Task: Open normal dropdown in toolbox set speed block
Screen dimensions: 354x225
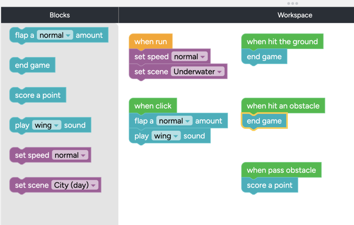Action: tap(70, 155)
